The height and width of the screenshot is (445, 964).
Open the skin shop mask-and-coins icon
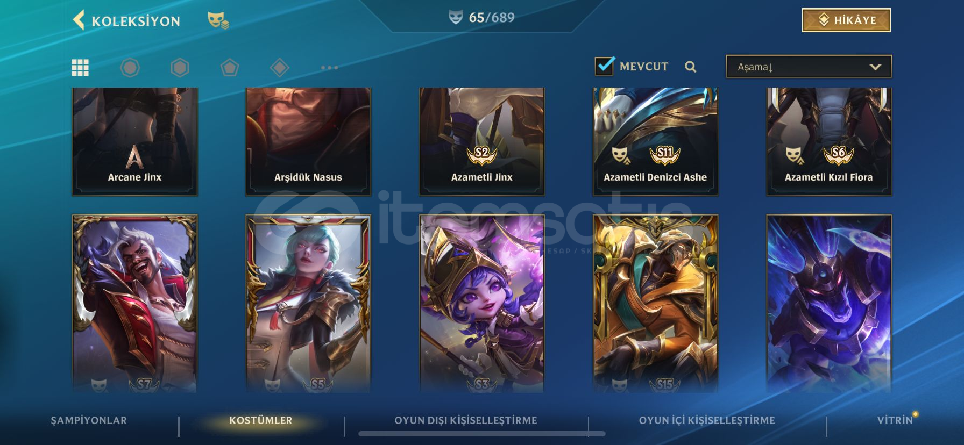point(218,20)
